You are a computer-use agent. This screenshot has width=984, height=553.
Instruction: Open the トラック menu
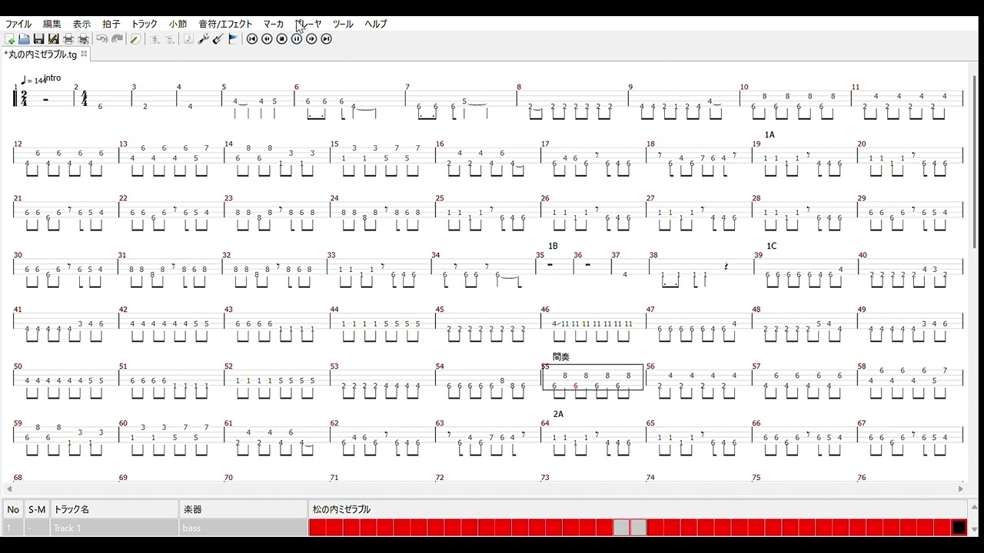pos(144,24)
